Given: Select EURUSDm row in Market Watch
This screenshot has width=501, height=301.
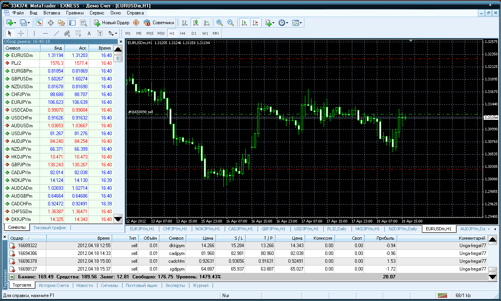Looking at the screenshot, I should click(58, 55).
